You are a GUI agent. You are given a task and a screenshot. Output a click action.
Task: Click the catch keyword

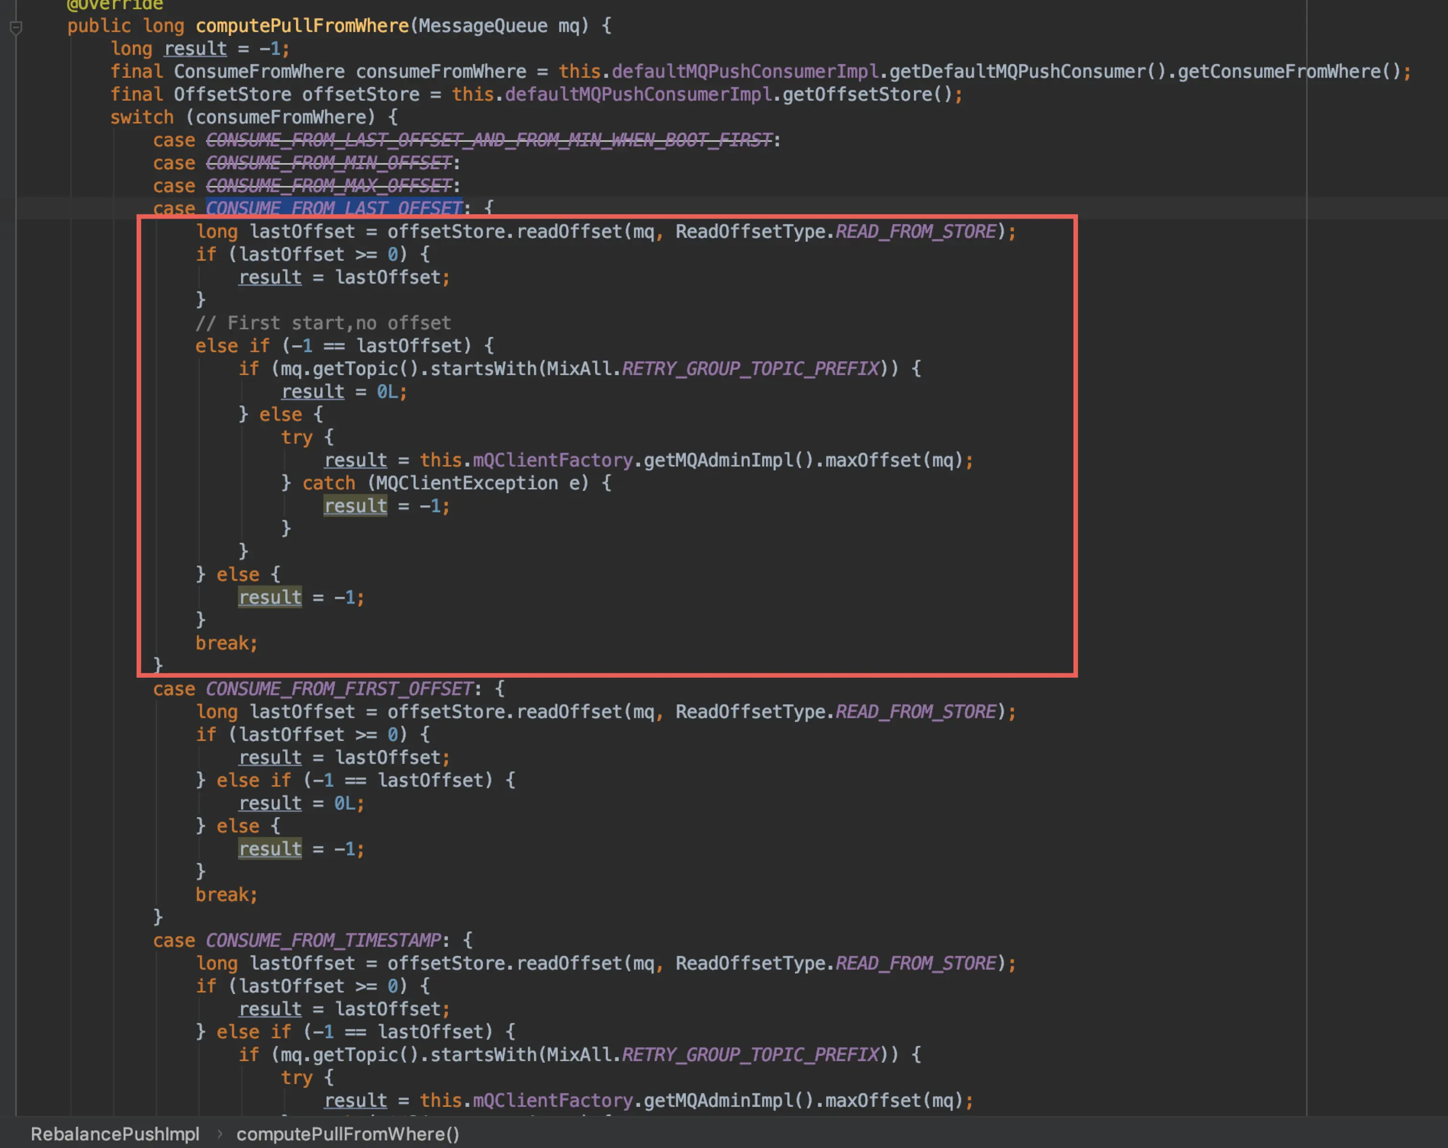click(328, 483)
